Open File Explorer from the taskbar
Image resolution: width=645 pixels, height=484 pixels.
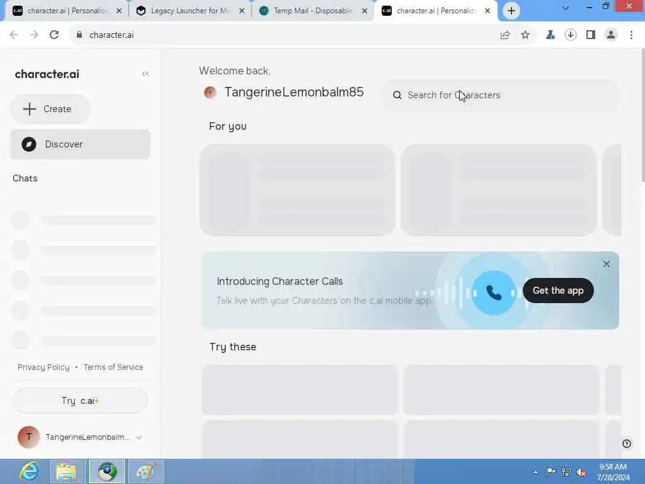pyautogui.click(x=67, y=471)
